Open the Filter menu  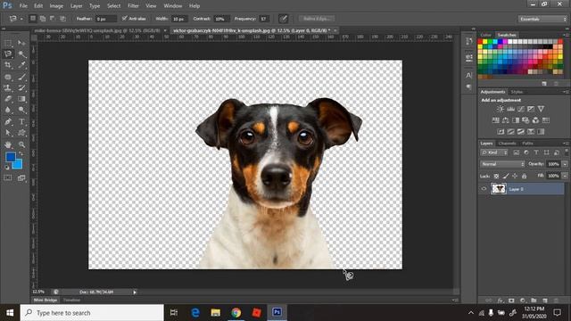(133, 6)
